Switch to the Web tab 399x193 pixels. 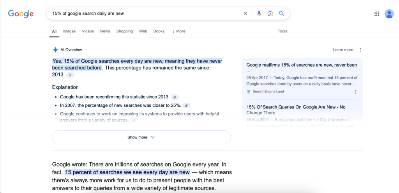coord(143,31)
